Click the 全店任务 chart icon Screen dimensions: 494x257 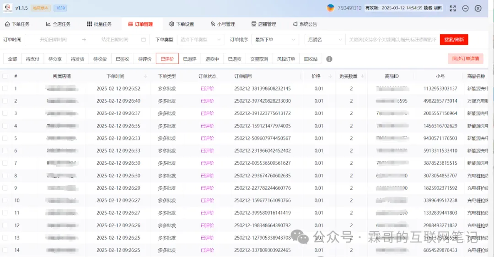(48, 24)
